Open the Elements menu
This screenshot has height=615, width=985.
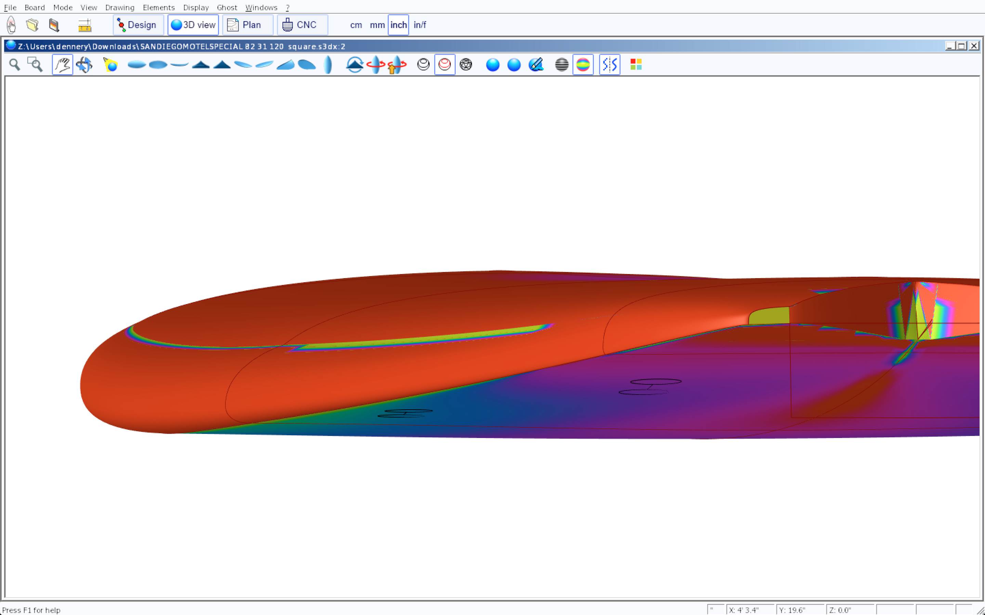tap(159, 8)
